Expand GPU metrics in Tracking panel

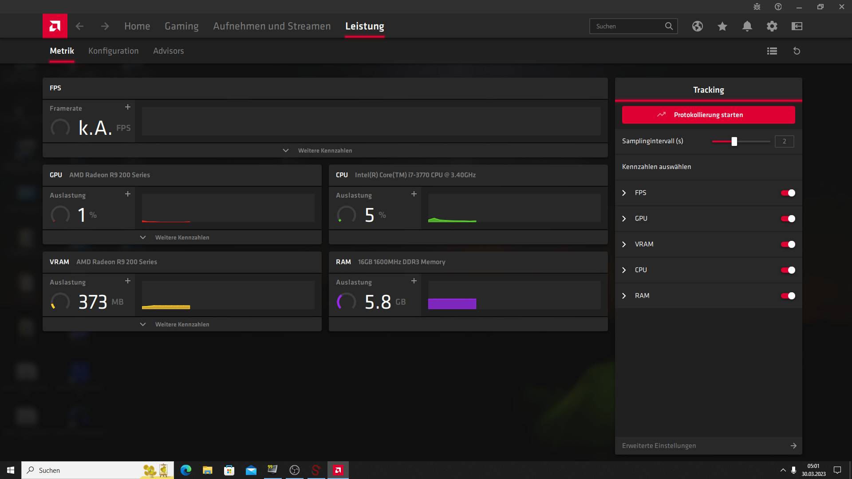tap(624, 219)
